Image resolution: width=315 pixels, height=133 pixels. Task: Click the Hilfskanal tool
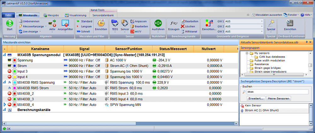(189, 31)
